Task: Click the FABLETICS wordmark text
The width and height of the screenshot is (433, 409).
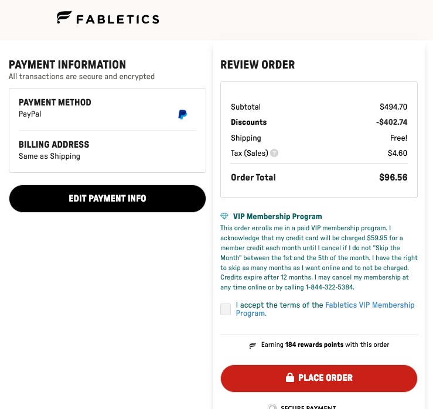Action: pyautogui.click(x=117, y=19)
